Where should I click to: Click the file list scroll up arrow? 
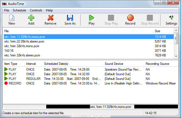pyautogui.click(x=176, y=30)
